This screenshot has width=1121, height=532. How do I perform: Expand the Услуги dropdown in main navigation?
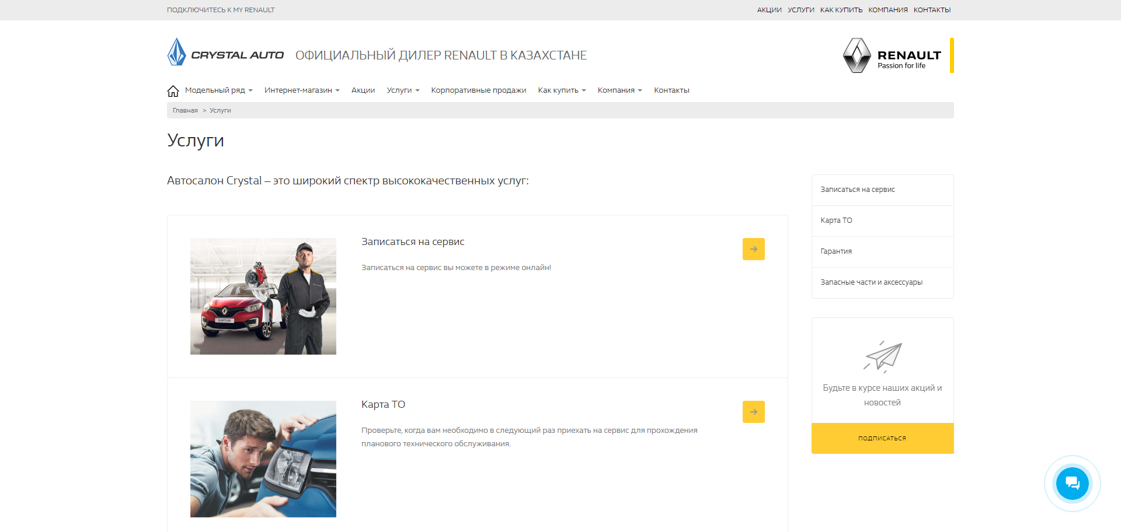coord(403,90)
